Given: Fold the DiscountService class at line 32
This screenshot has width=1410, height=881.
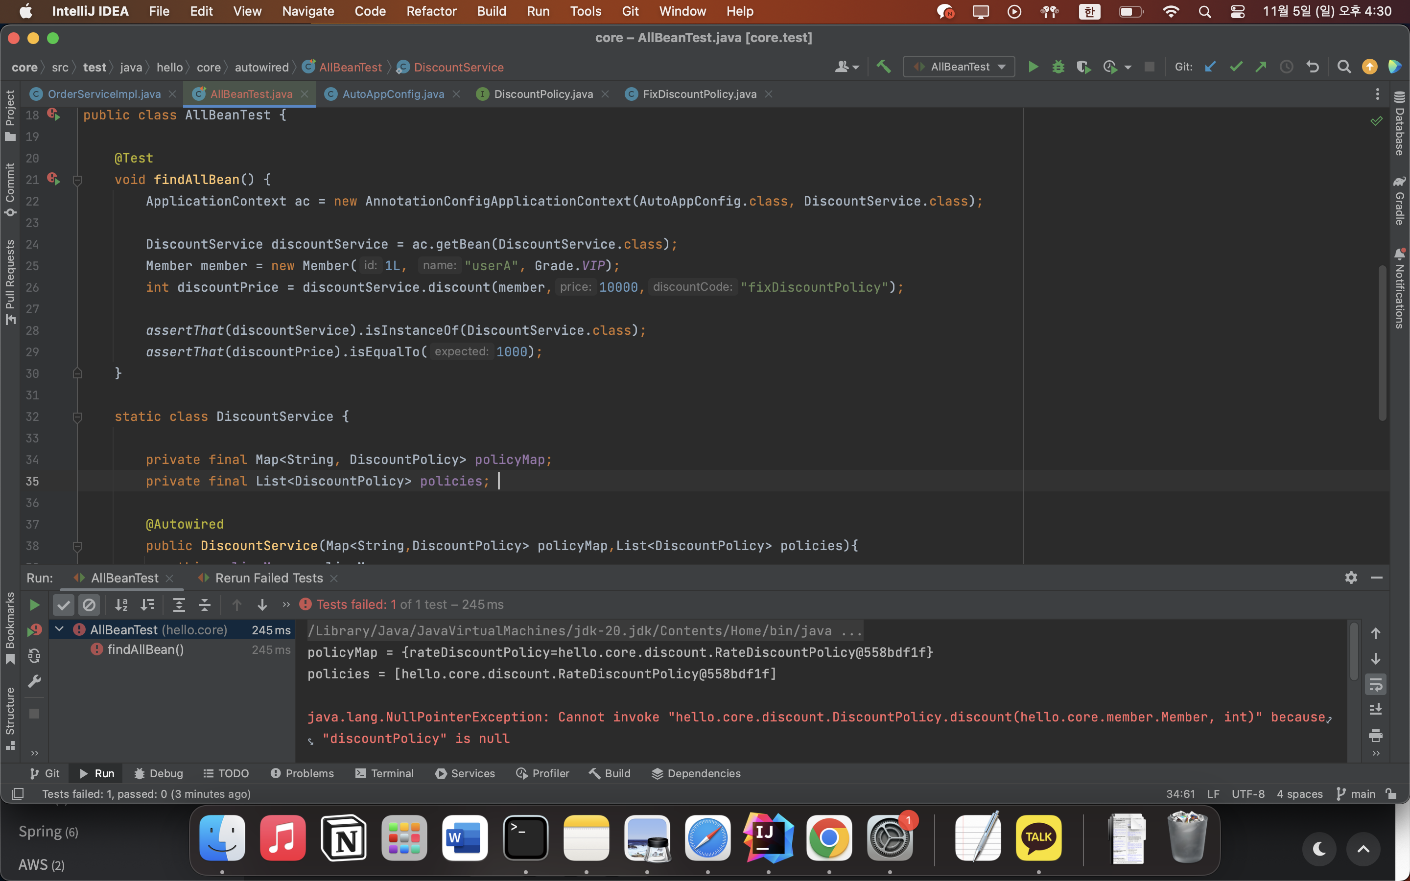Looking at the screenshot, I should 77,417.
